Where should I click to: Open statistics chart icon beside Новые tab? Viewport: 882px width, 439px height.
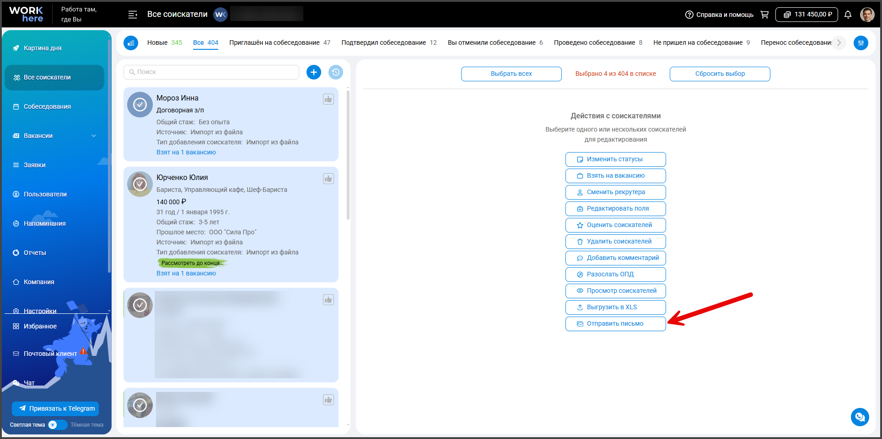(x=131, y=43)
